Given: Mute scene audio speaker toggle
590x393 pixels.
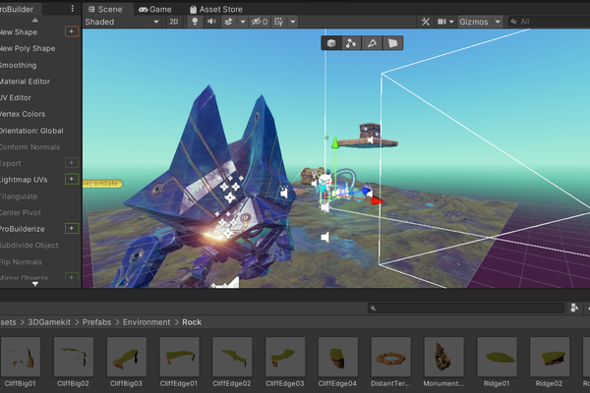Looking at the screenshot, I should 211,22.
